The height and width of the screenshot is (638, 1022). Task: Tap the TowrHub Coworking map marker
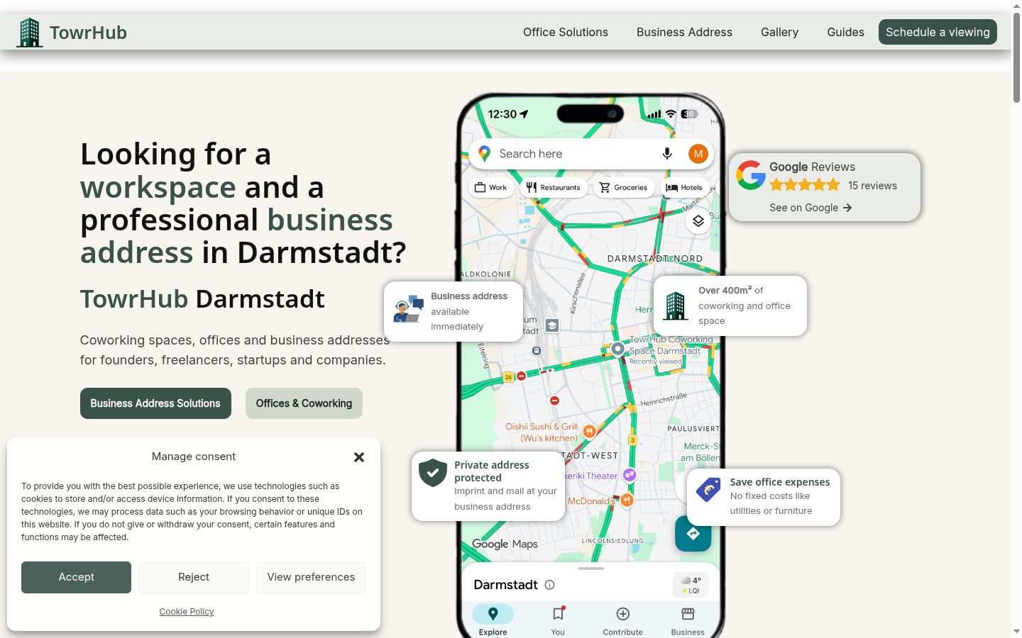coord(617,348)
